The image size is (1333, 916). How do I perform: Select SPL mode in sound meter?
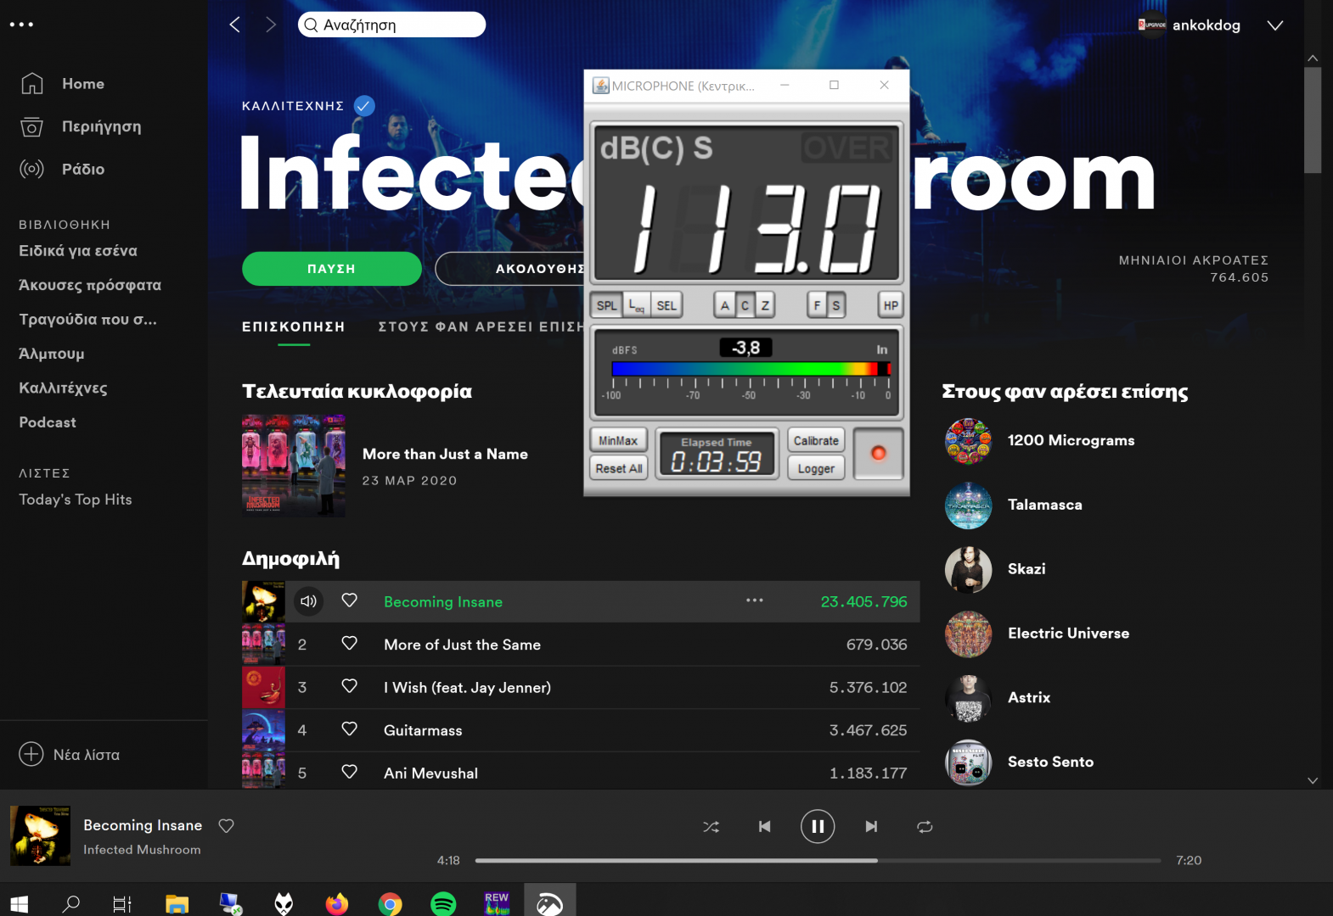pos(606,305)
